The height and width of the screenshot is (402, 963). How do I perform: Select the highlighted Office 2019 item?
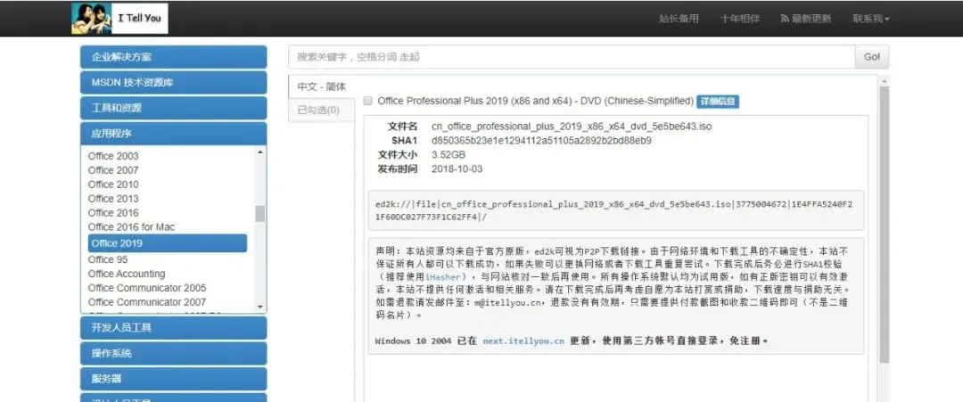168,243
